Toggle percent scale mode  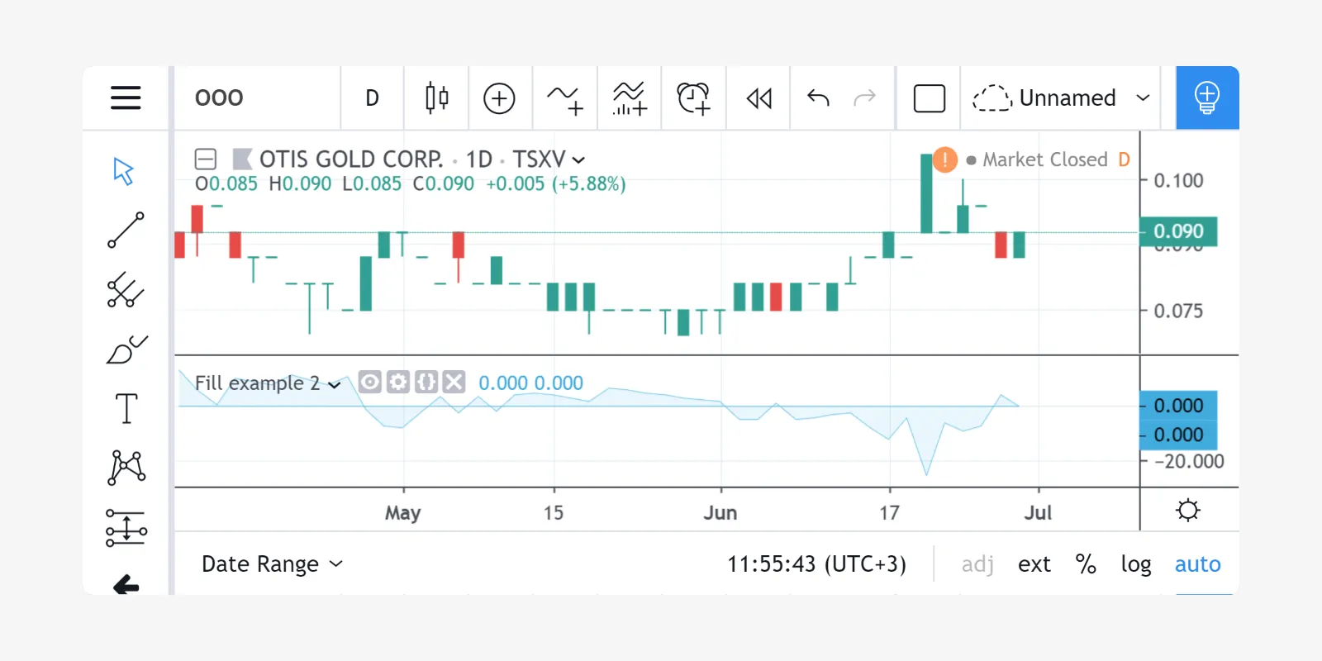click(x=1085, y=564)
